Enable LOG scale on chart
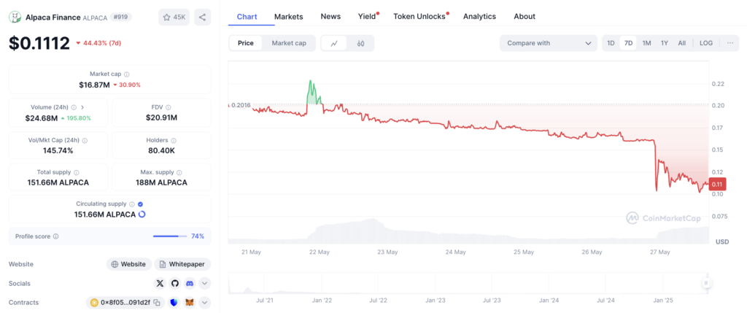This screenshot has width=747, height=313. pyautogui.click(x=706, y=43)
